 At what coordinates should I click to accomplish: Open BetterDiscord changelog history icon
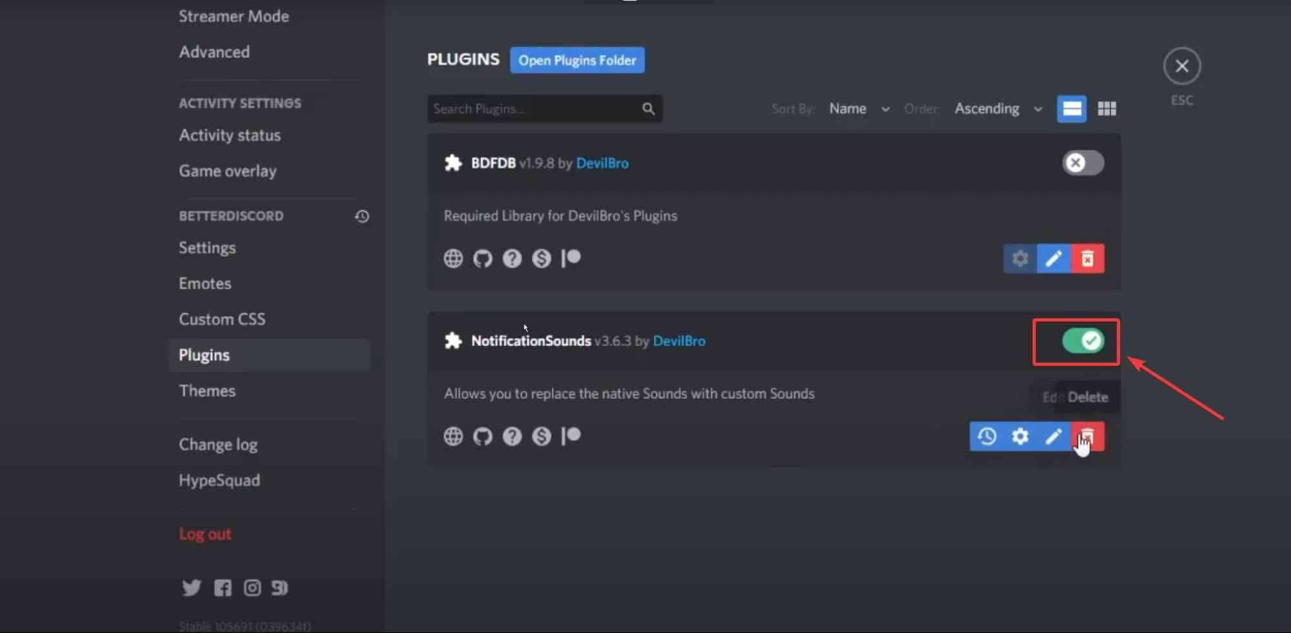362,216
